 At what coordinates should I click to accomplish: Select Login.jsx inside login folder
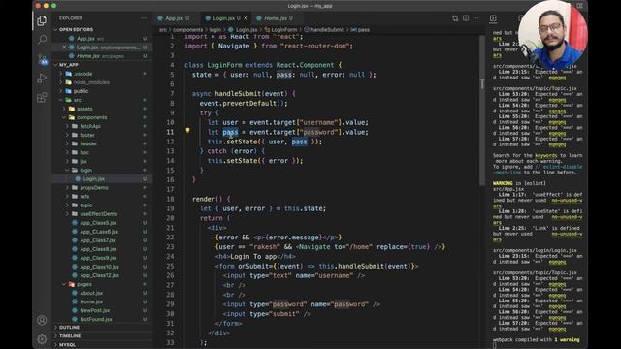(94, 178)
